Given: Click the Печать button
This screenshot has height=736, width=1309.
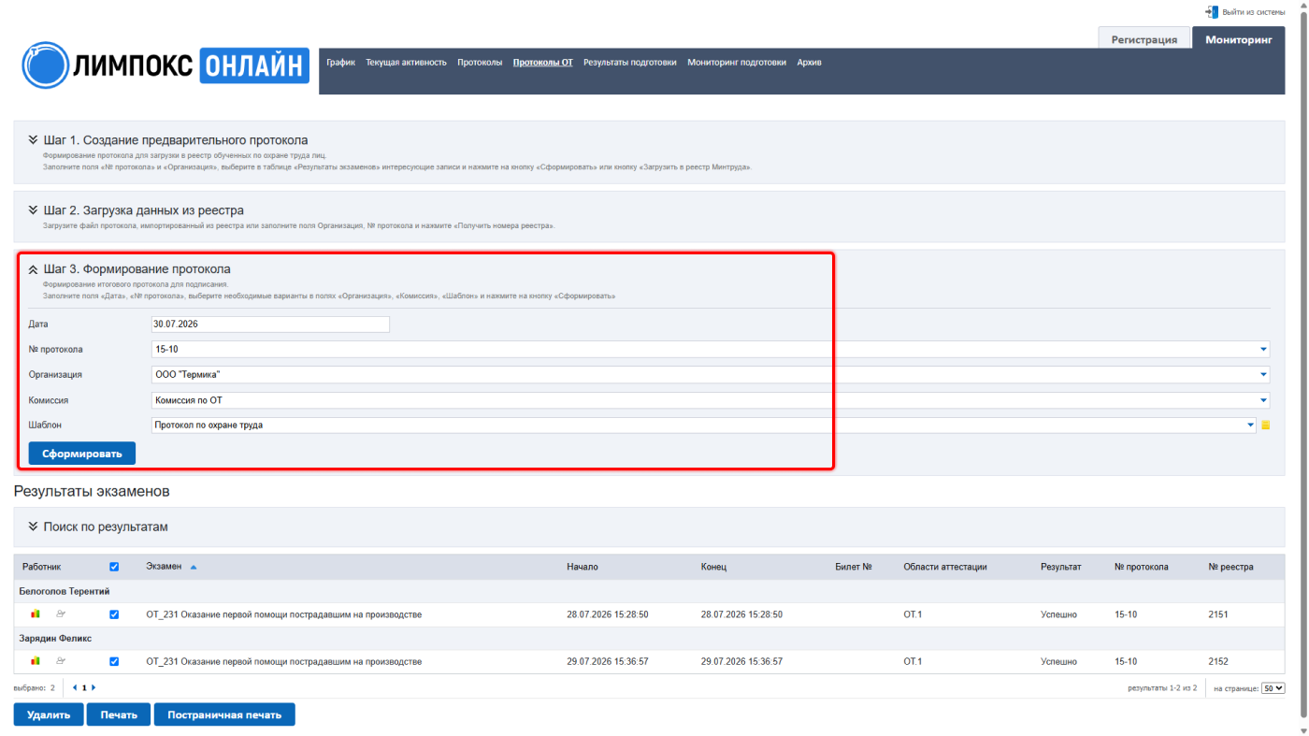Looking at the screenshot, I should (119, 714).
